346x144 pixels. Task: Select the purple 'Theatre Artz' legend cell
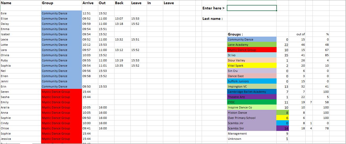coord(251,97)
